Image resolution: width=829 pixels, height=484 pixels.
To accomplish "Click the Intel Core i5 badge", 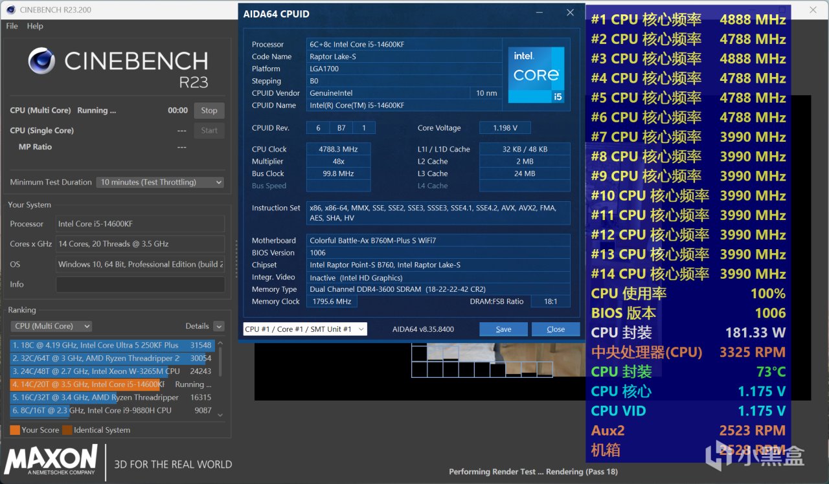I will (x=536, y=74).
